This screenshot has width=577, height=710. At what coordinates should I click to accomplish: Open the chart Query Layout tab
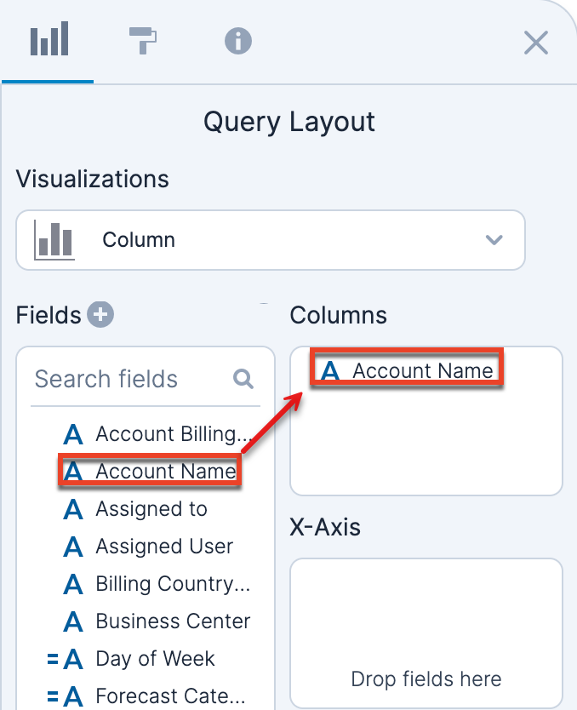(x=49, y=41)
